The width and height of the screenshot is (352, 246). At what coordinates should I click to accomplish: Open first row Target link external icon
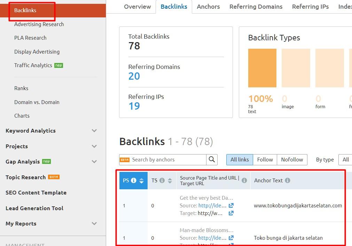click(x=231, y=213)
